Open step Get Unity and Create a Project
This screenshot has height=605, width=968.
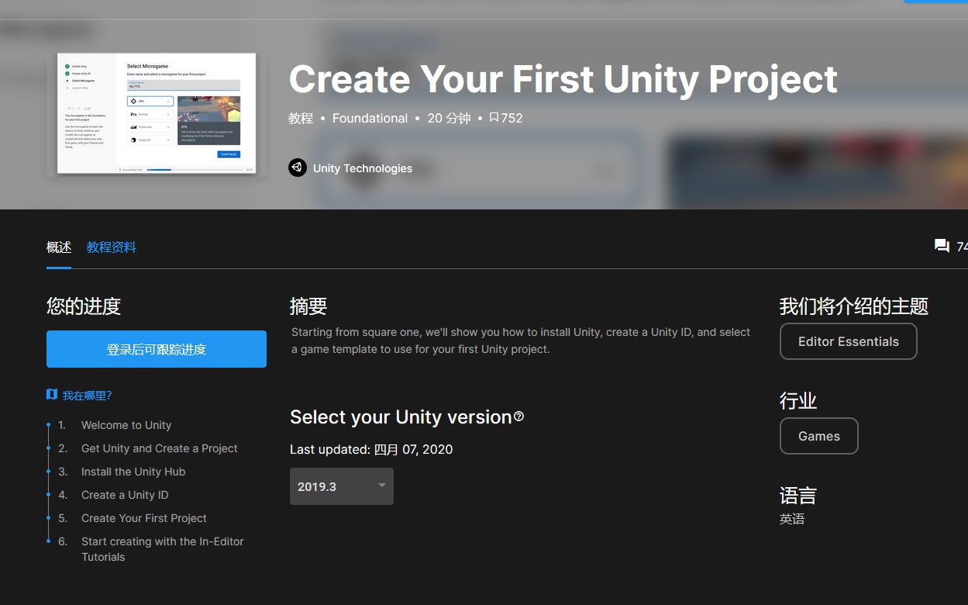point(160,448)
